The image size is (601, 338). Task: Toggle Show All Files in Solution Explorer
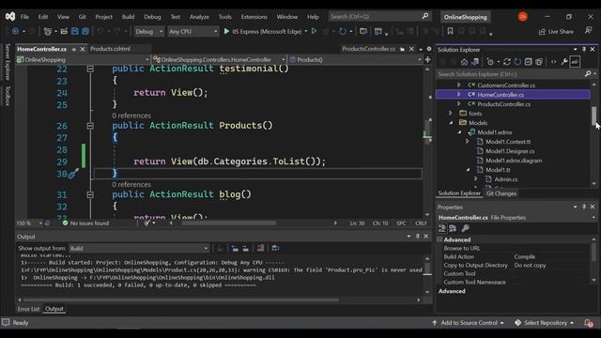click(x=538, y=62)
